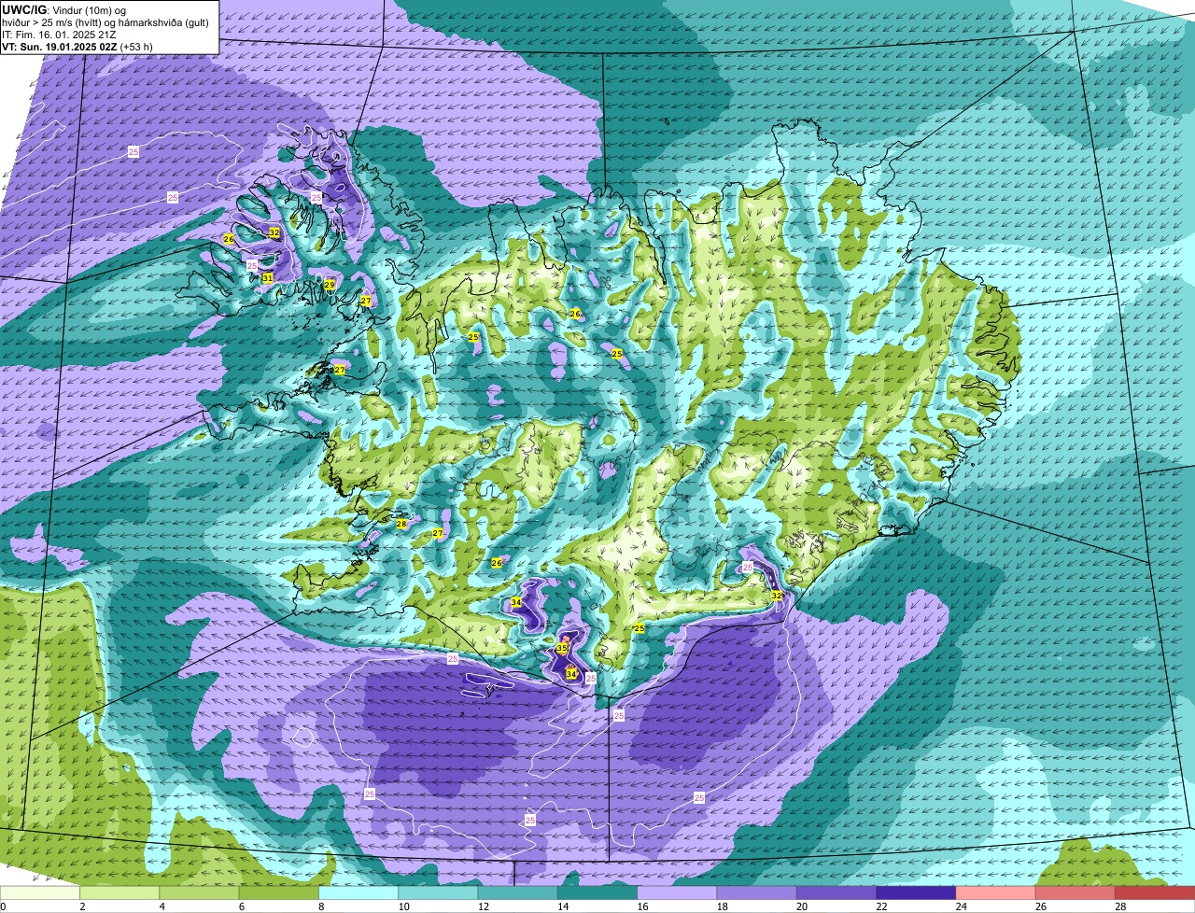This screenshot has height=913, width=1195.
Task: Pick the 12–14 m/s medium teal swatch
Action: pyautogui.click(x=518, y=893)
